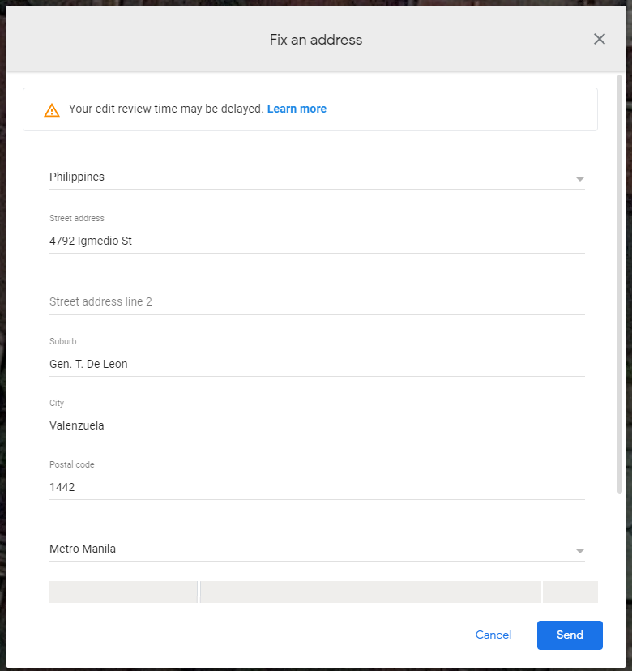Expand the Metro Manila region dropdown arrow
Viewport: 632px width, 671px height.
pyautogui.click(x=579, y=550)
